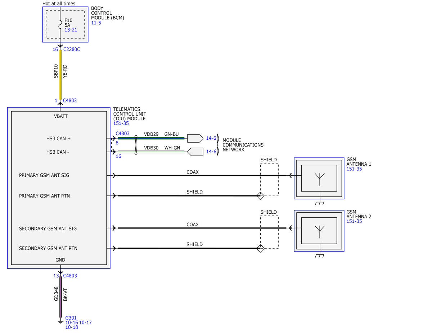Open page link 10-16
This screenshot has width=432, height=333.
click(72, 323)
